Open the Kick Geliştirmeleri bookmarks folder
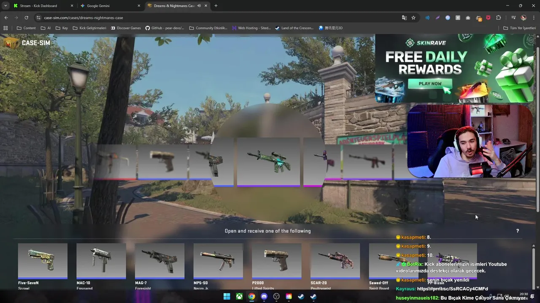 pos(89,28)
